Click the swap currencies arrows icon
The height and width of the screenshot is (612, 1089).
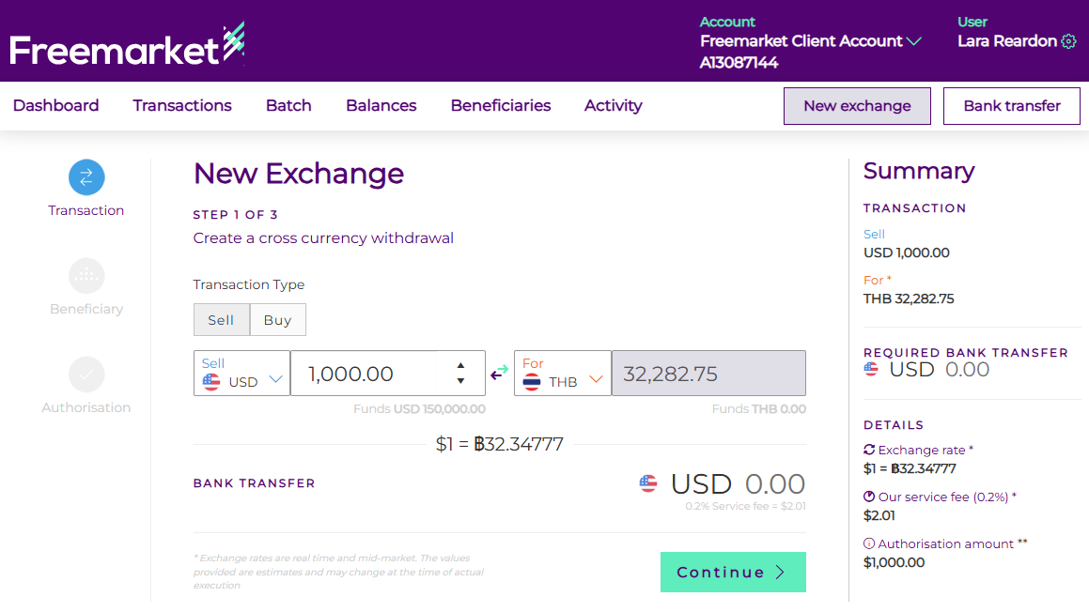pos(500,374)
